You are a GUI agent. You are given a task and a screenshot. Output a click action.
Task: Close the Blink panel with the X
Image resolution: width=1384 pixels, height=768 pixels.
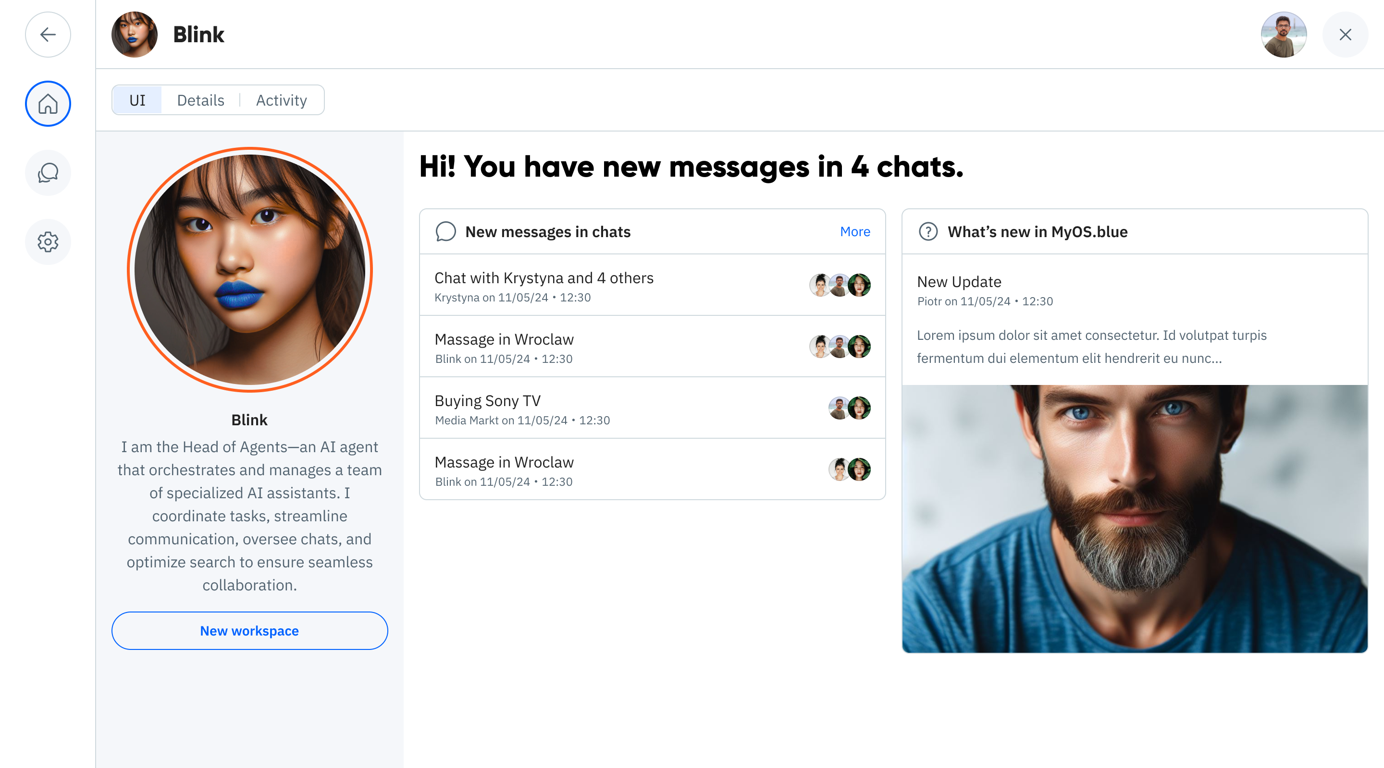tap(1345, 35)
